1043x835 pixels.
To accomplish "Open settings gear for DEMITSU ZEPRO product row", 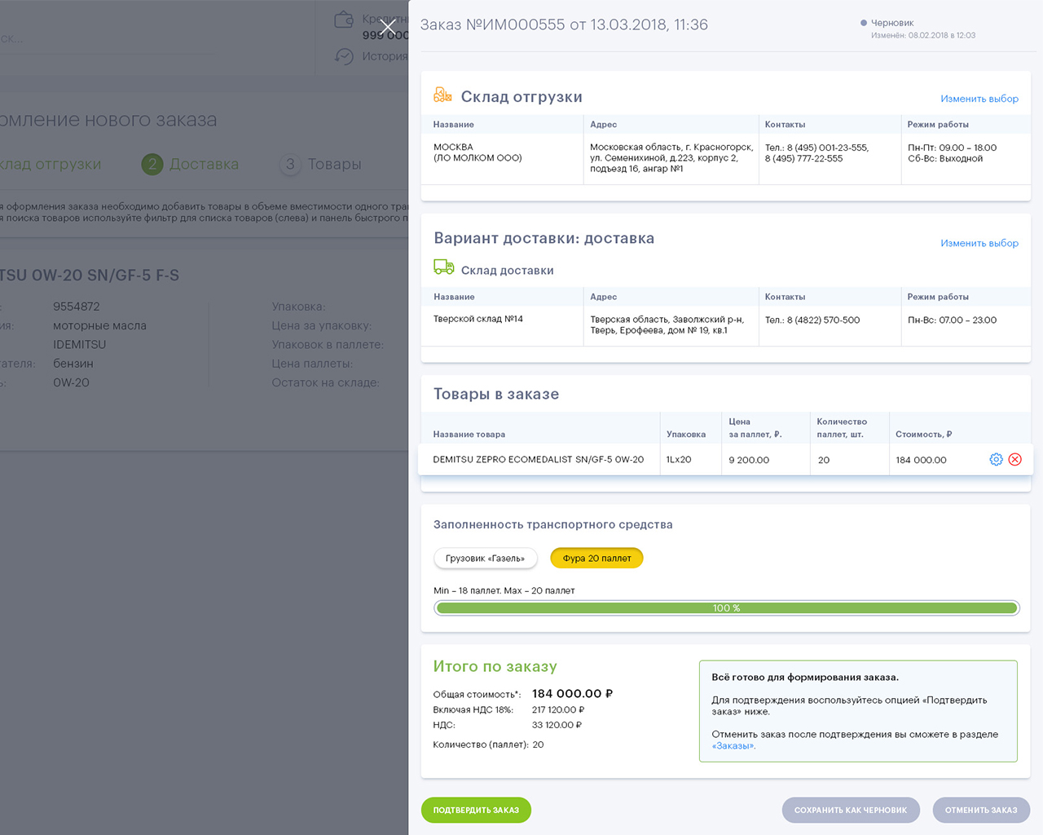I will click(996, 460).
